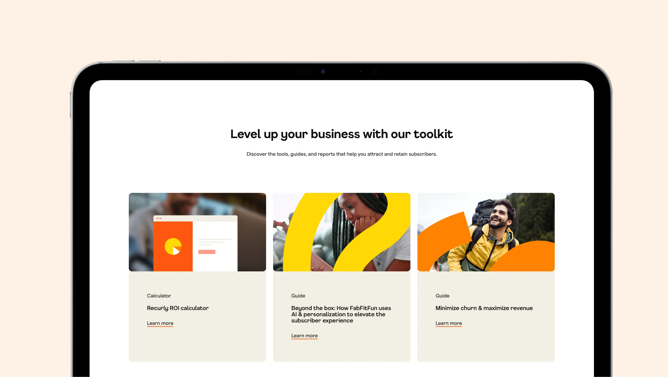This screenshot has height=377, width=668.
Task: Select the Beyond the box FabFitFun title
Action: [x=341, y=314]
